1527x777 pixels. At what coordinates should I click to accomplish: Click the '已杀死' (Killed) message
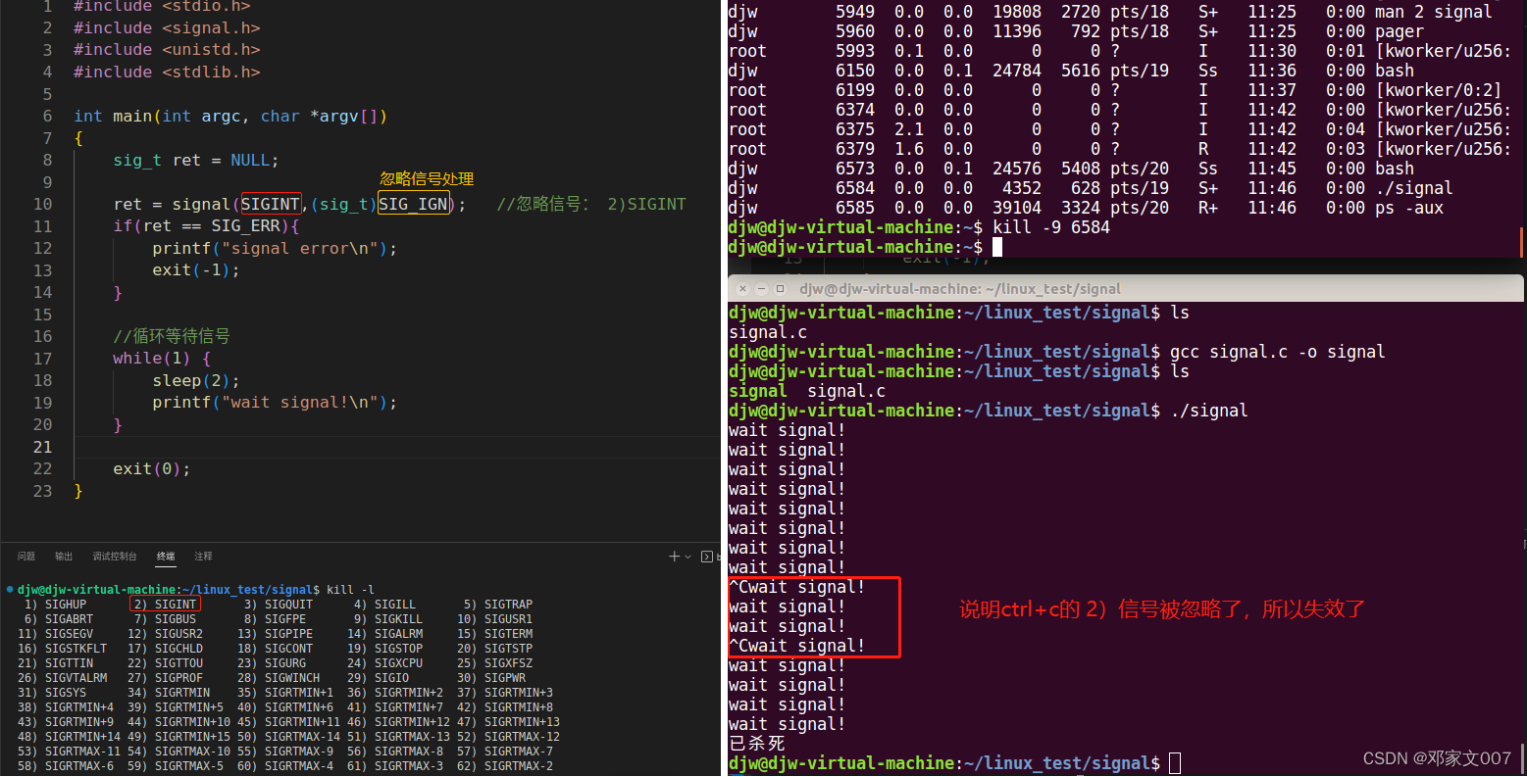tap(757, 744)
